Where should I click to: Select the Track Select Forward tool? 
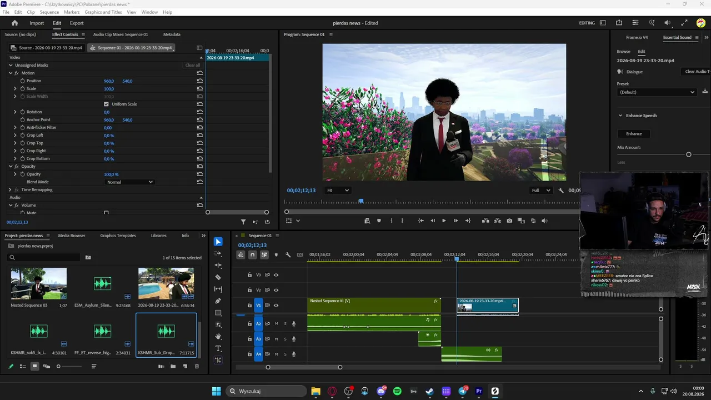pyautogui.click(x=218, y=253)
